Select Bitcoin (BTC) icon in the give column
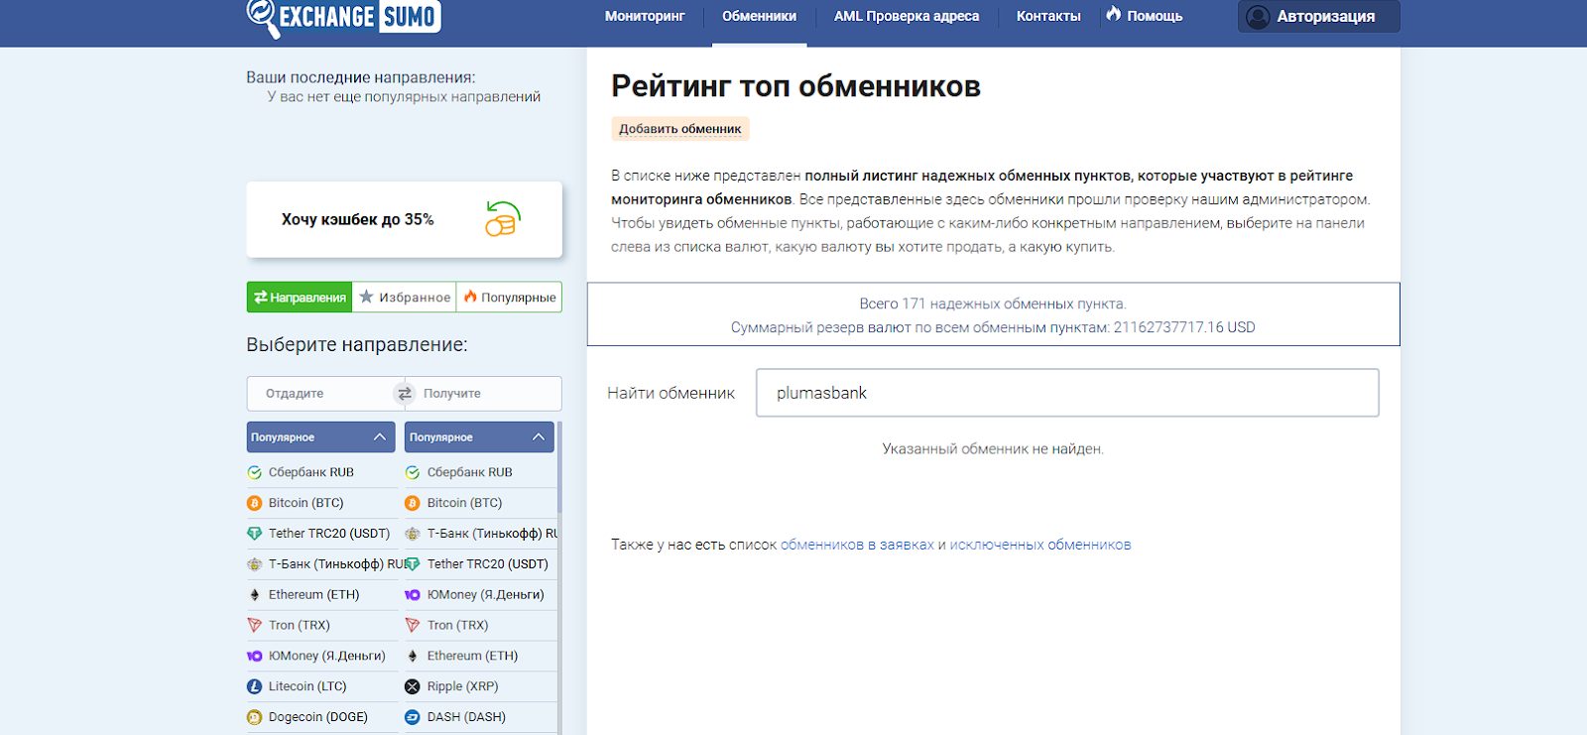Screen dimensions: 1587x735 254,503
